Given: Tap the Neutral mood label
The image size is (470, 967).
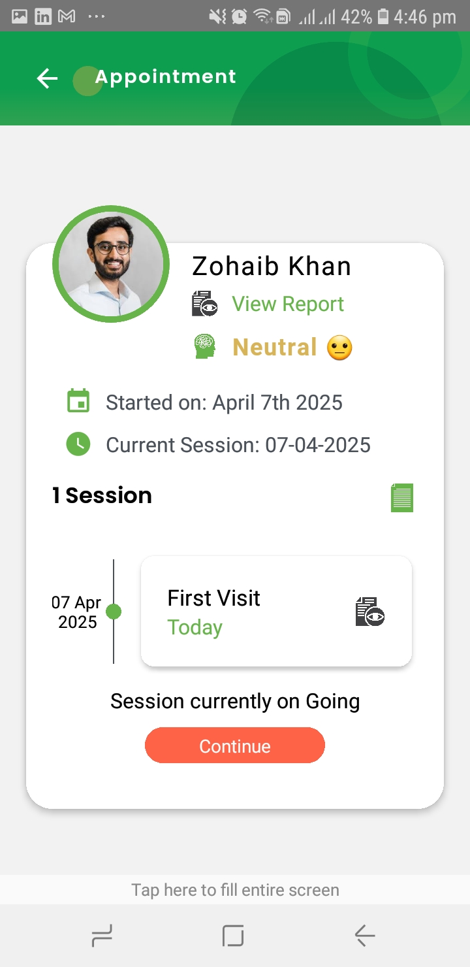Looking at the screenshot, I should [275, 347].
